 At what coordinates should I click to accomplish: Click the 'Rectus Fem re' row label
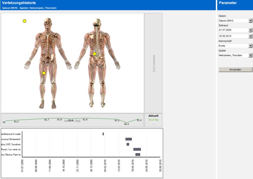coord(11,155)
